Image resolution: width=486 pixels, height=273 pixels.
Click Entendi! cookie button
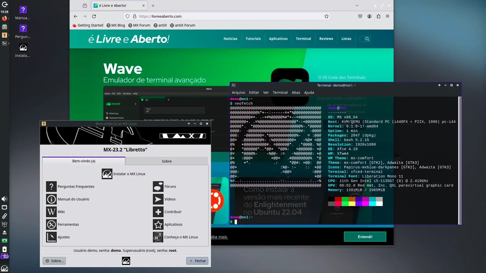click(365, 237)
